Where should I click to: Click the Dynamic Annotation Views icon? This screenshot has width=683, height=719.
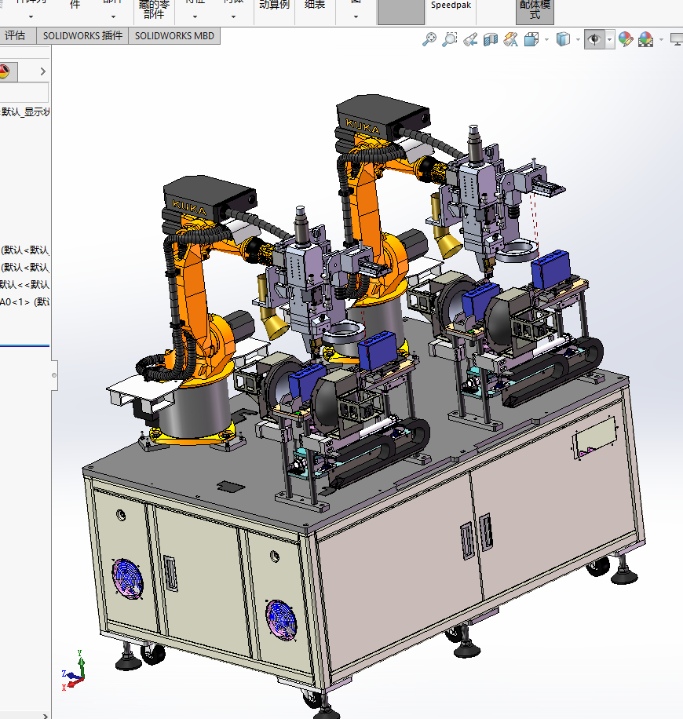[x=510, y=39]
